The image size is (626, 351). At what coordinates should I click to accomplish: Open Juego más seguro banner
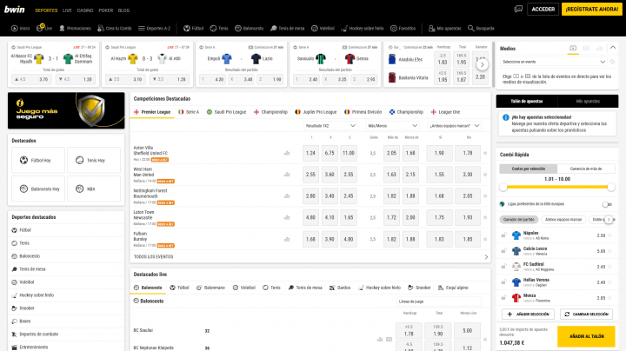coord(66,110)
